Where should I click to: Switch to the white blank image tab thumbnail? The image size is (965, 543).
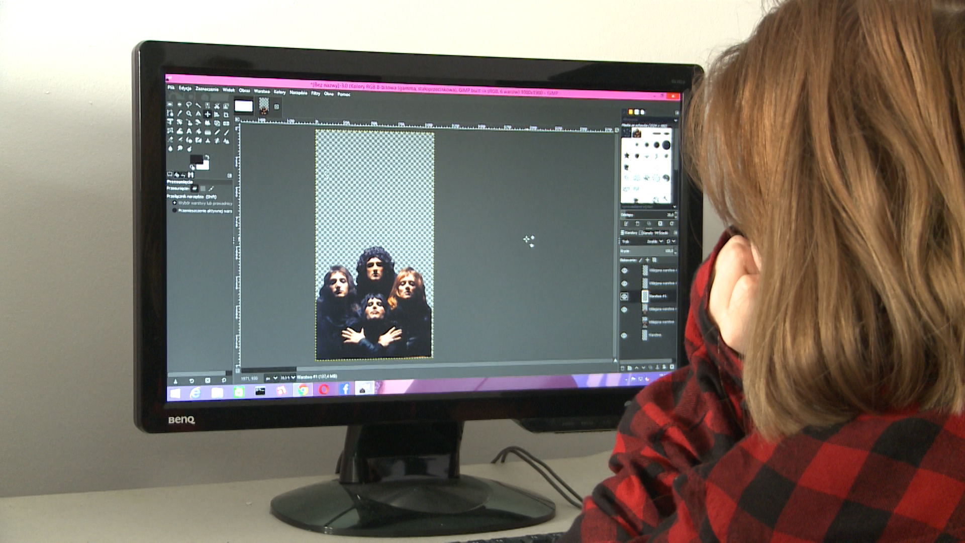243,106
